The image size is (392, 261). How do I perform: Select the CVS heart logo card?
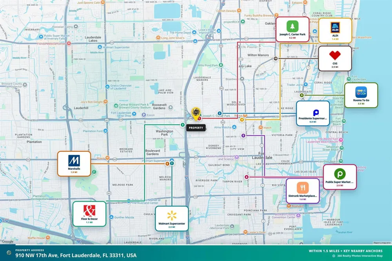[x=335, y=58]
